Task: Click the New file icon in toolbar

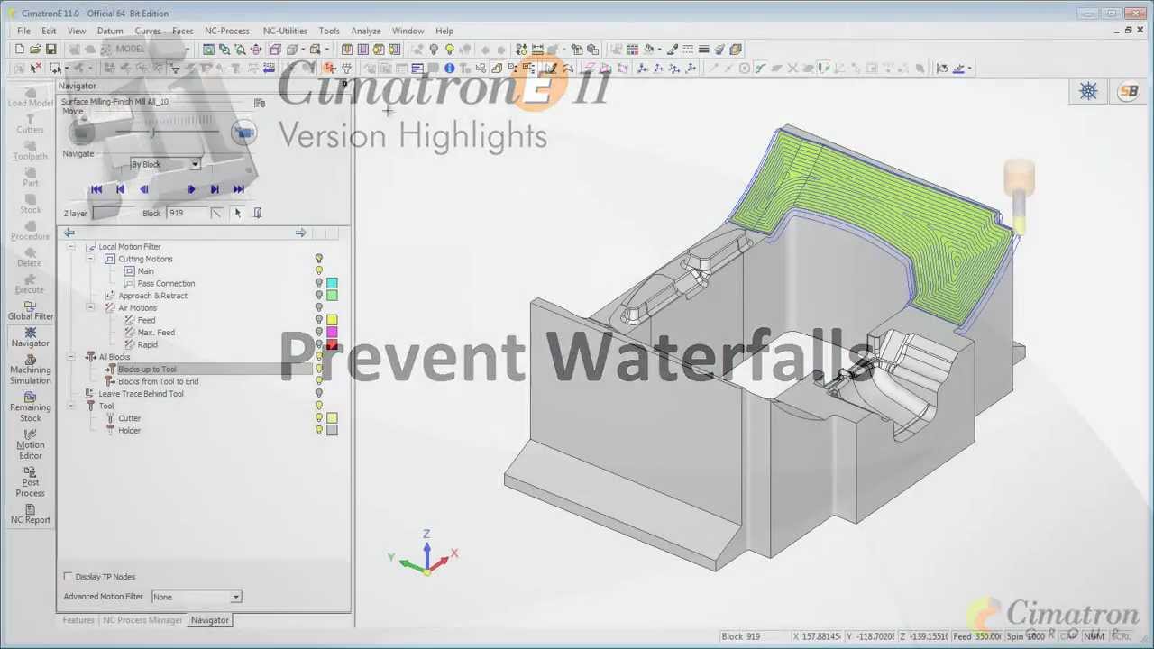Action: [x=19, y=50]
